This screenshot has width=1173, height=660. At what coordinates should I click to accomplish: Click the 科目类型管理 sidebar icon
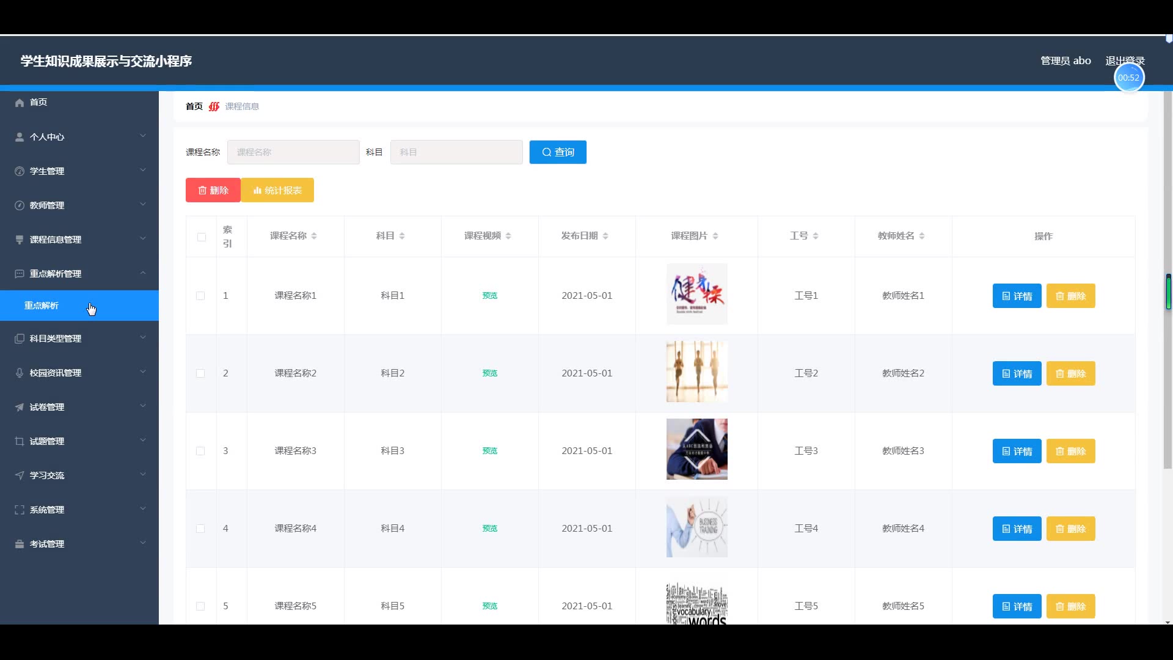coord(20,339)
